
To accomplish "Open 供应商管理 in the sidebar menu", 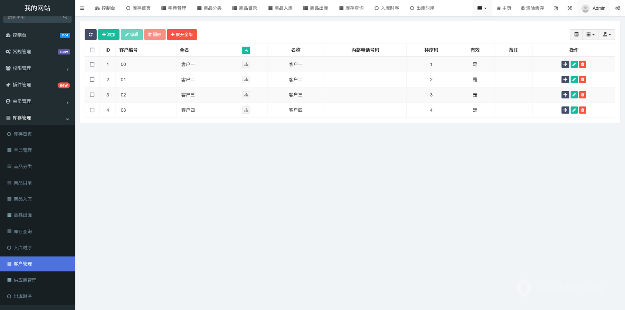I will 25,280.
